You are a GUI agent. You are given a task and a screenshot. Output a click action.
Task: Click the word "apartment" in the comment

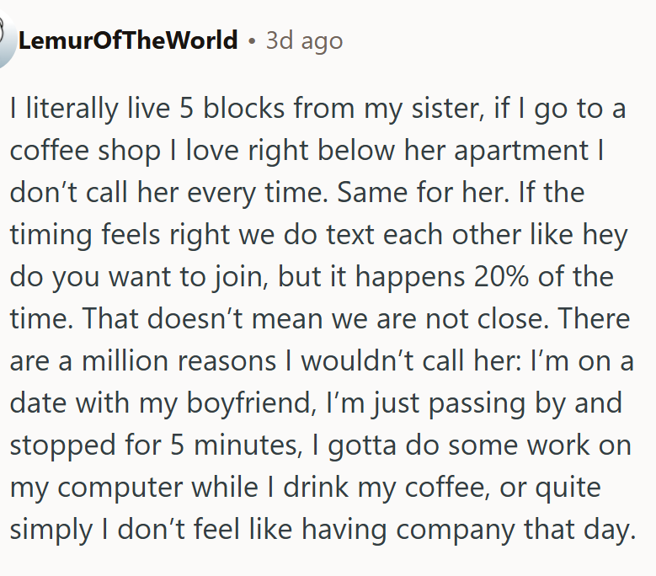[x=521, y=151]
